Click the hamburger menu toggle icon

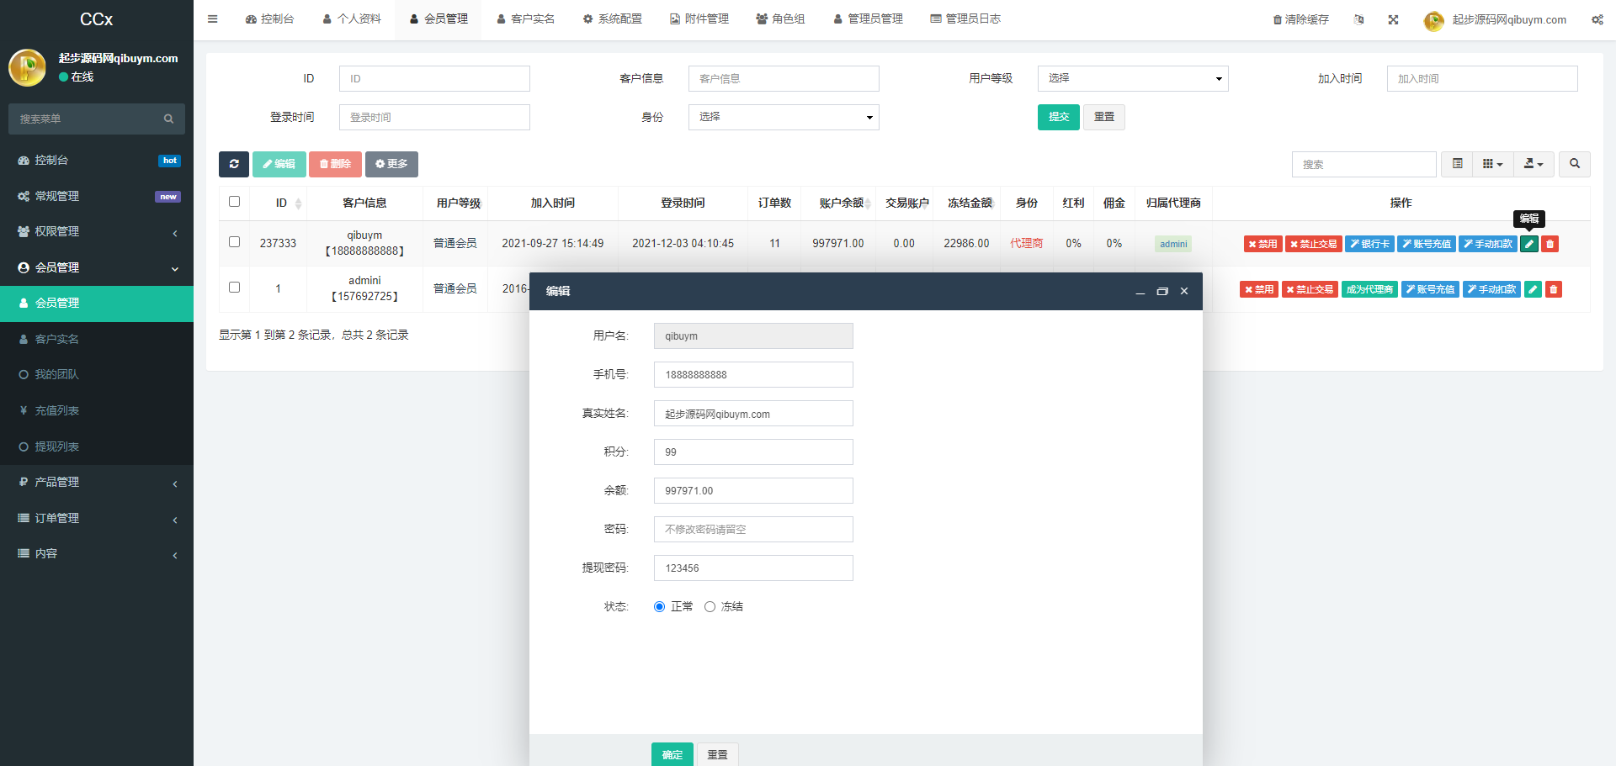[x=213, y=18]
